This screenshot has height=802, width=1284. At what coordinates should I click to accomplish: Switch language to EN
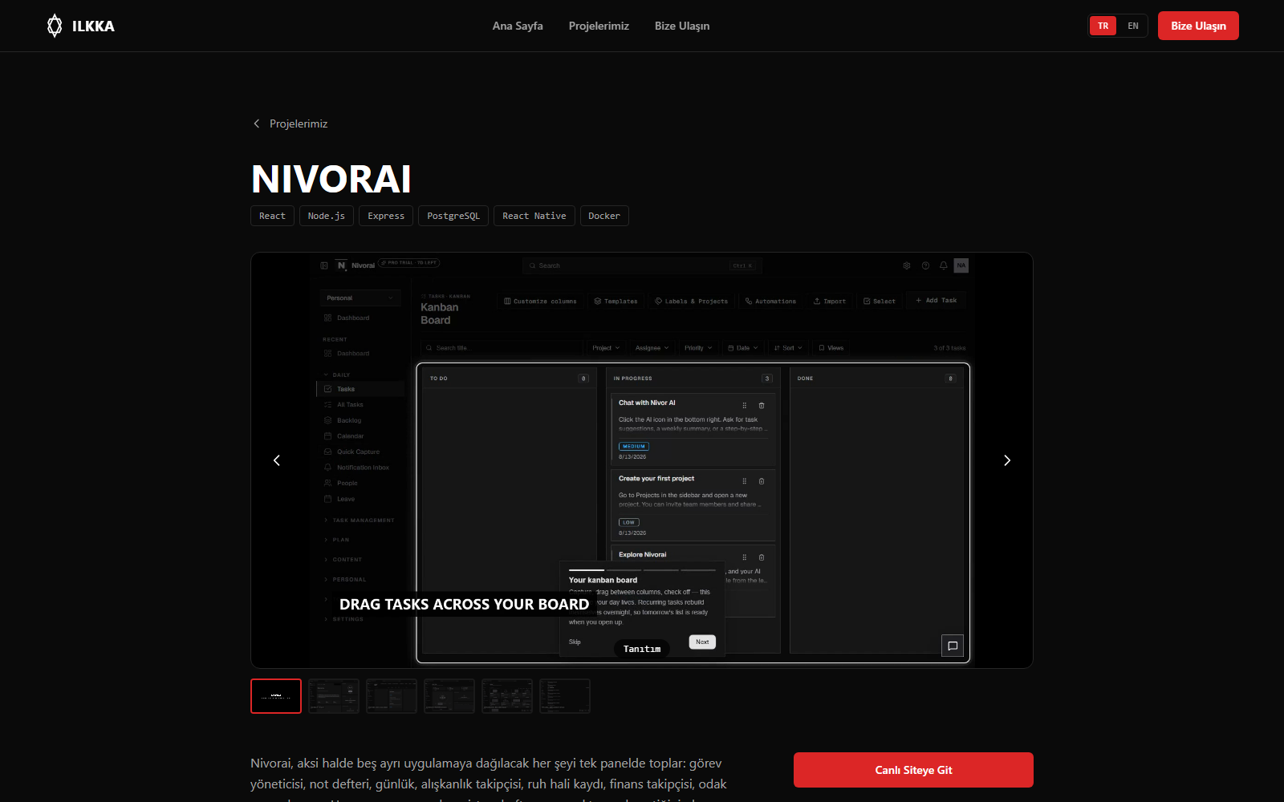pyautogui.click(x=1133, y=26)
